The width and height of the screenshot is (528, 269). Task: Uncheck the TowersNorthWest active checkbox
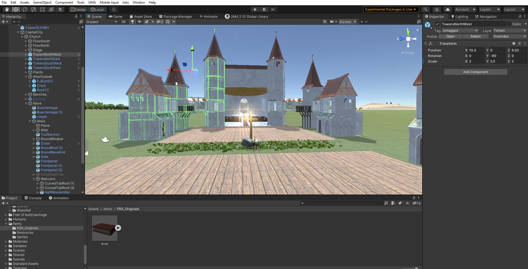[x=437, y=24]
